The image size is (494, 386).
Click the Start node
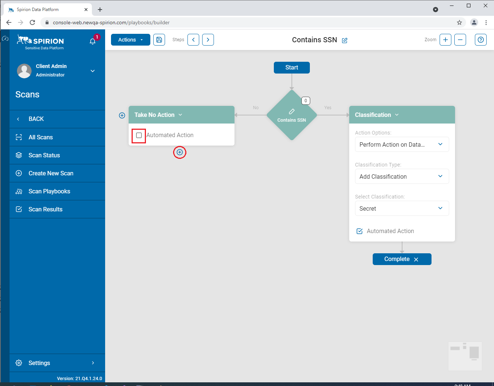tap(292, 68)
